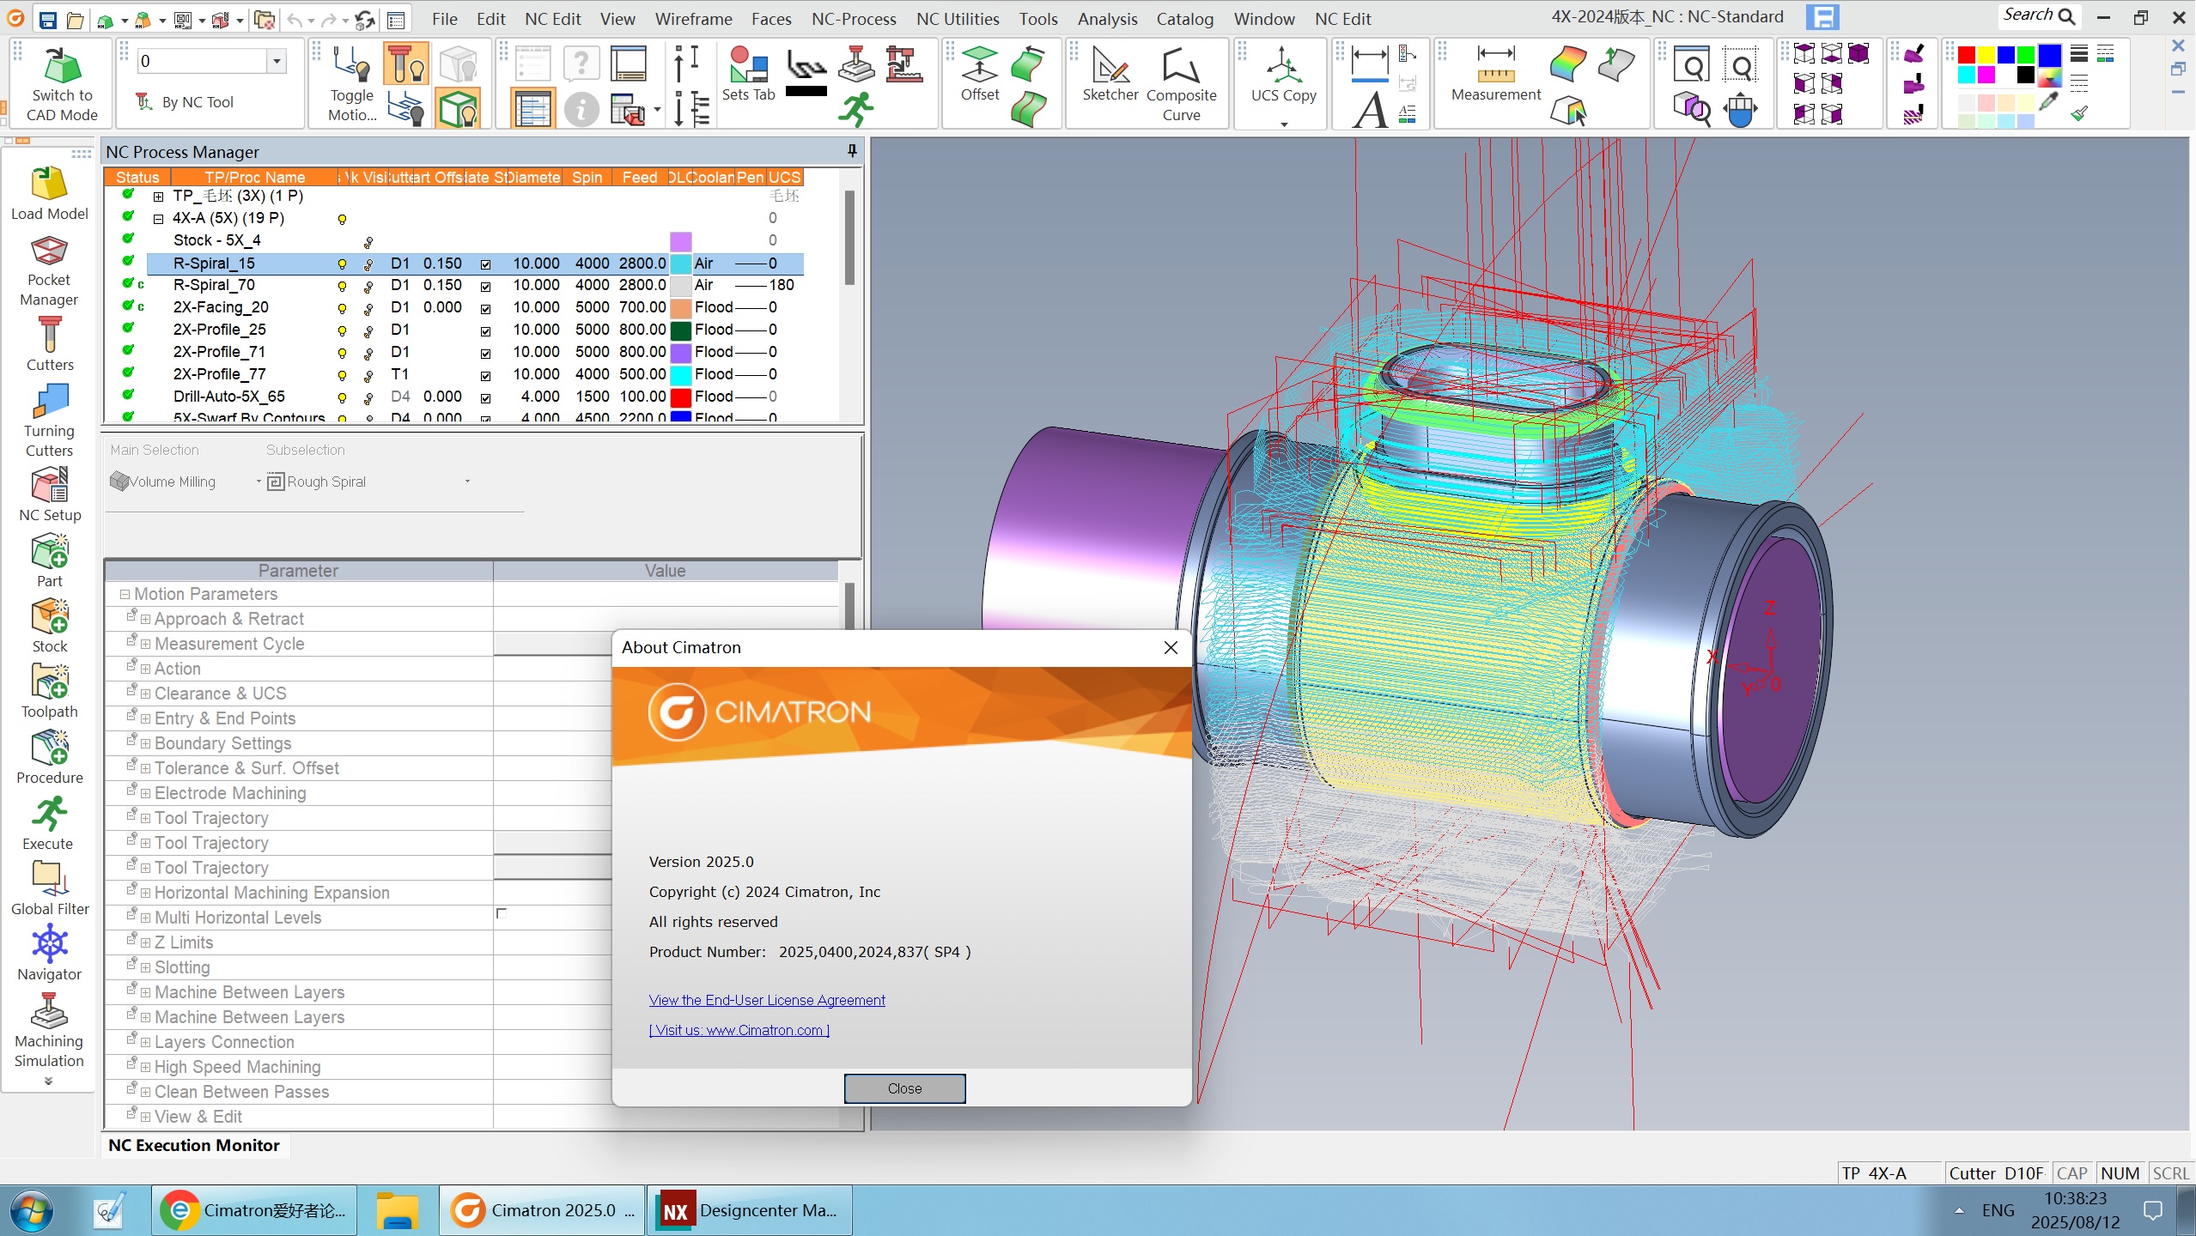Click the By NC Tool filter
This screenshot has height=1236, width=2196.
click(x=186, y=102)
